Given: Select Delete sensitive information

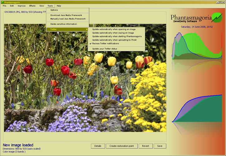Looking at the screenshot, I should (x=64, y=24).
